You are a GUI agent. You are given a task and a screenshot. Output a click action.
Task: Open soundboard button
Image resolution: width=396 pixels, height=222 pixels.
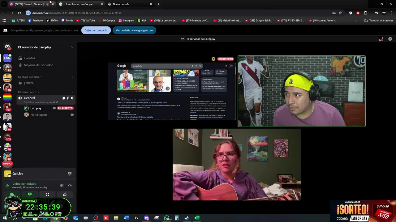point(65,195)
